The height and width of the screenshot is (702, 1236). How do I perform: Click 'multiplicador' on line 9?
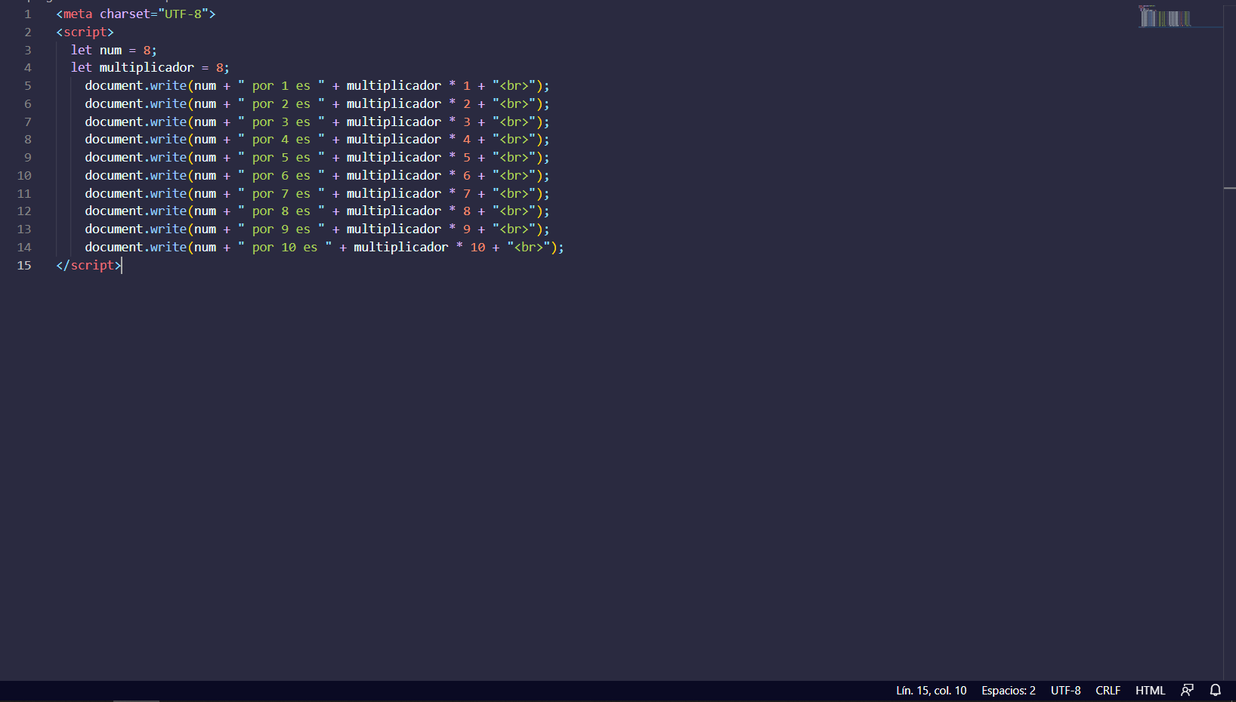394,157
